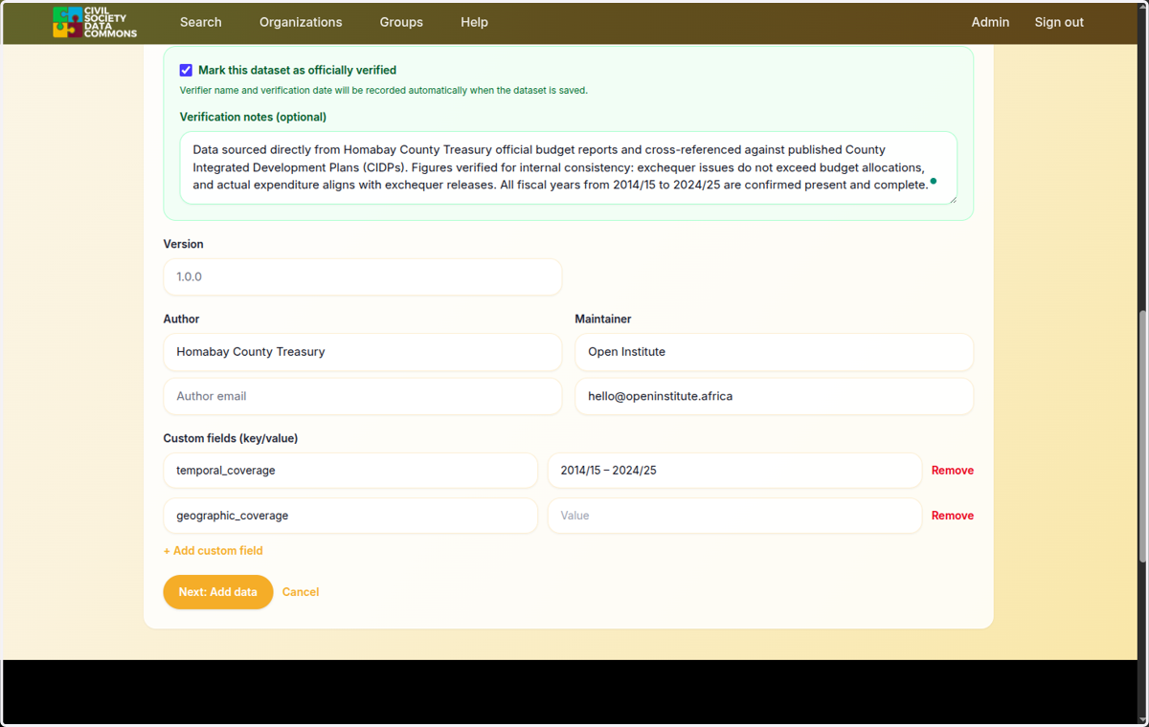Open the Organizations menu item
The height and width of the screenshot is (727, 1149).
click(301, 22)
